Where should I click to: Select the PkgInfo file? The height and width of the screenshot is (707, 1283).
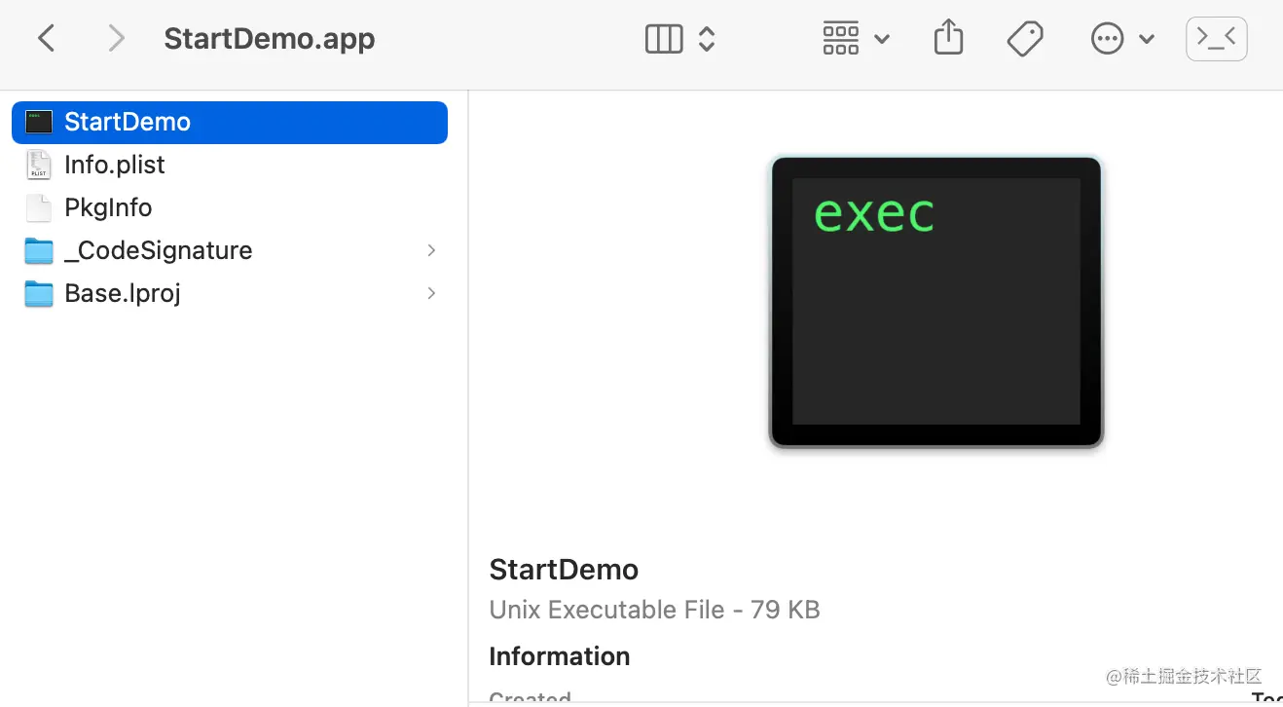tap(108, 207)
